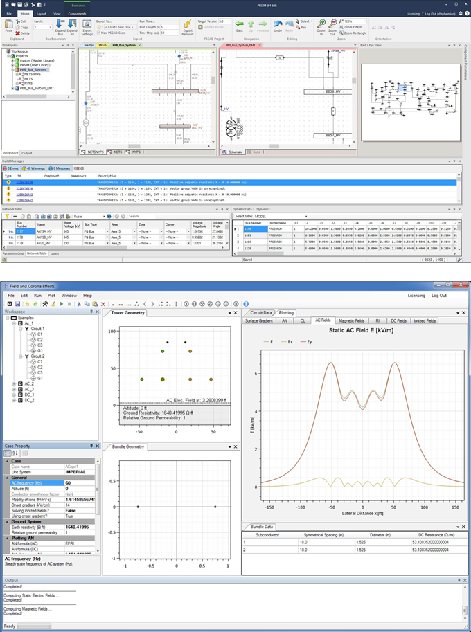Click the green redo arrow in Field and Corona
Viewport: 471px width, 632px height.
tap(35, 304)
